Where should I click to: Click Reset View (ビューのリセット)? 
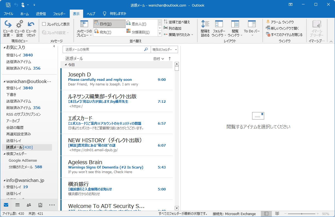tap(31, 28)
